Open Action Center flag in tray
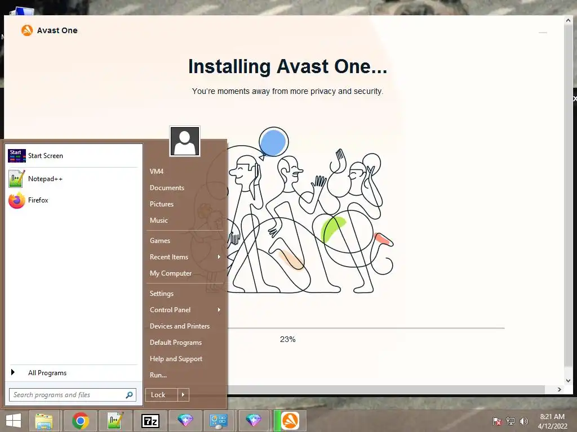Screen dimensions: 577x432 click(x=497, y=421)
